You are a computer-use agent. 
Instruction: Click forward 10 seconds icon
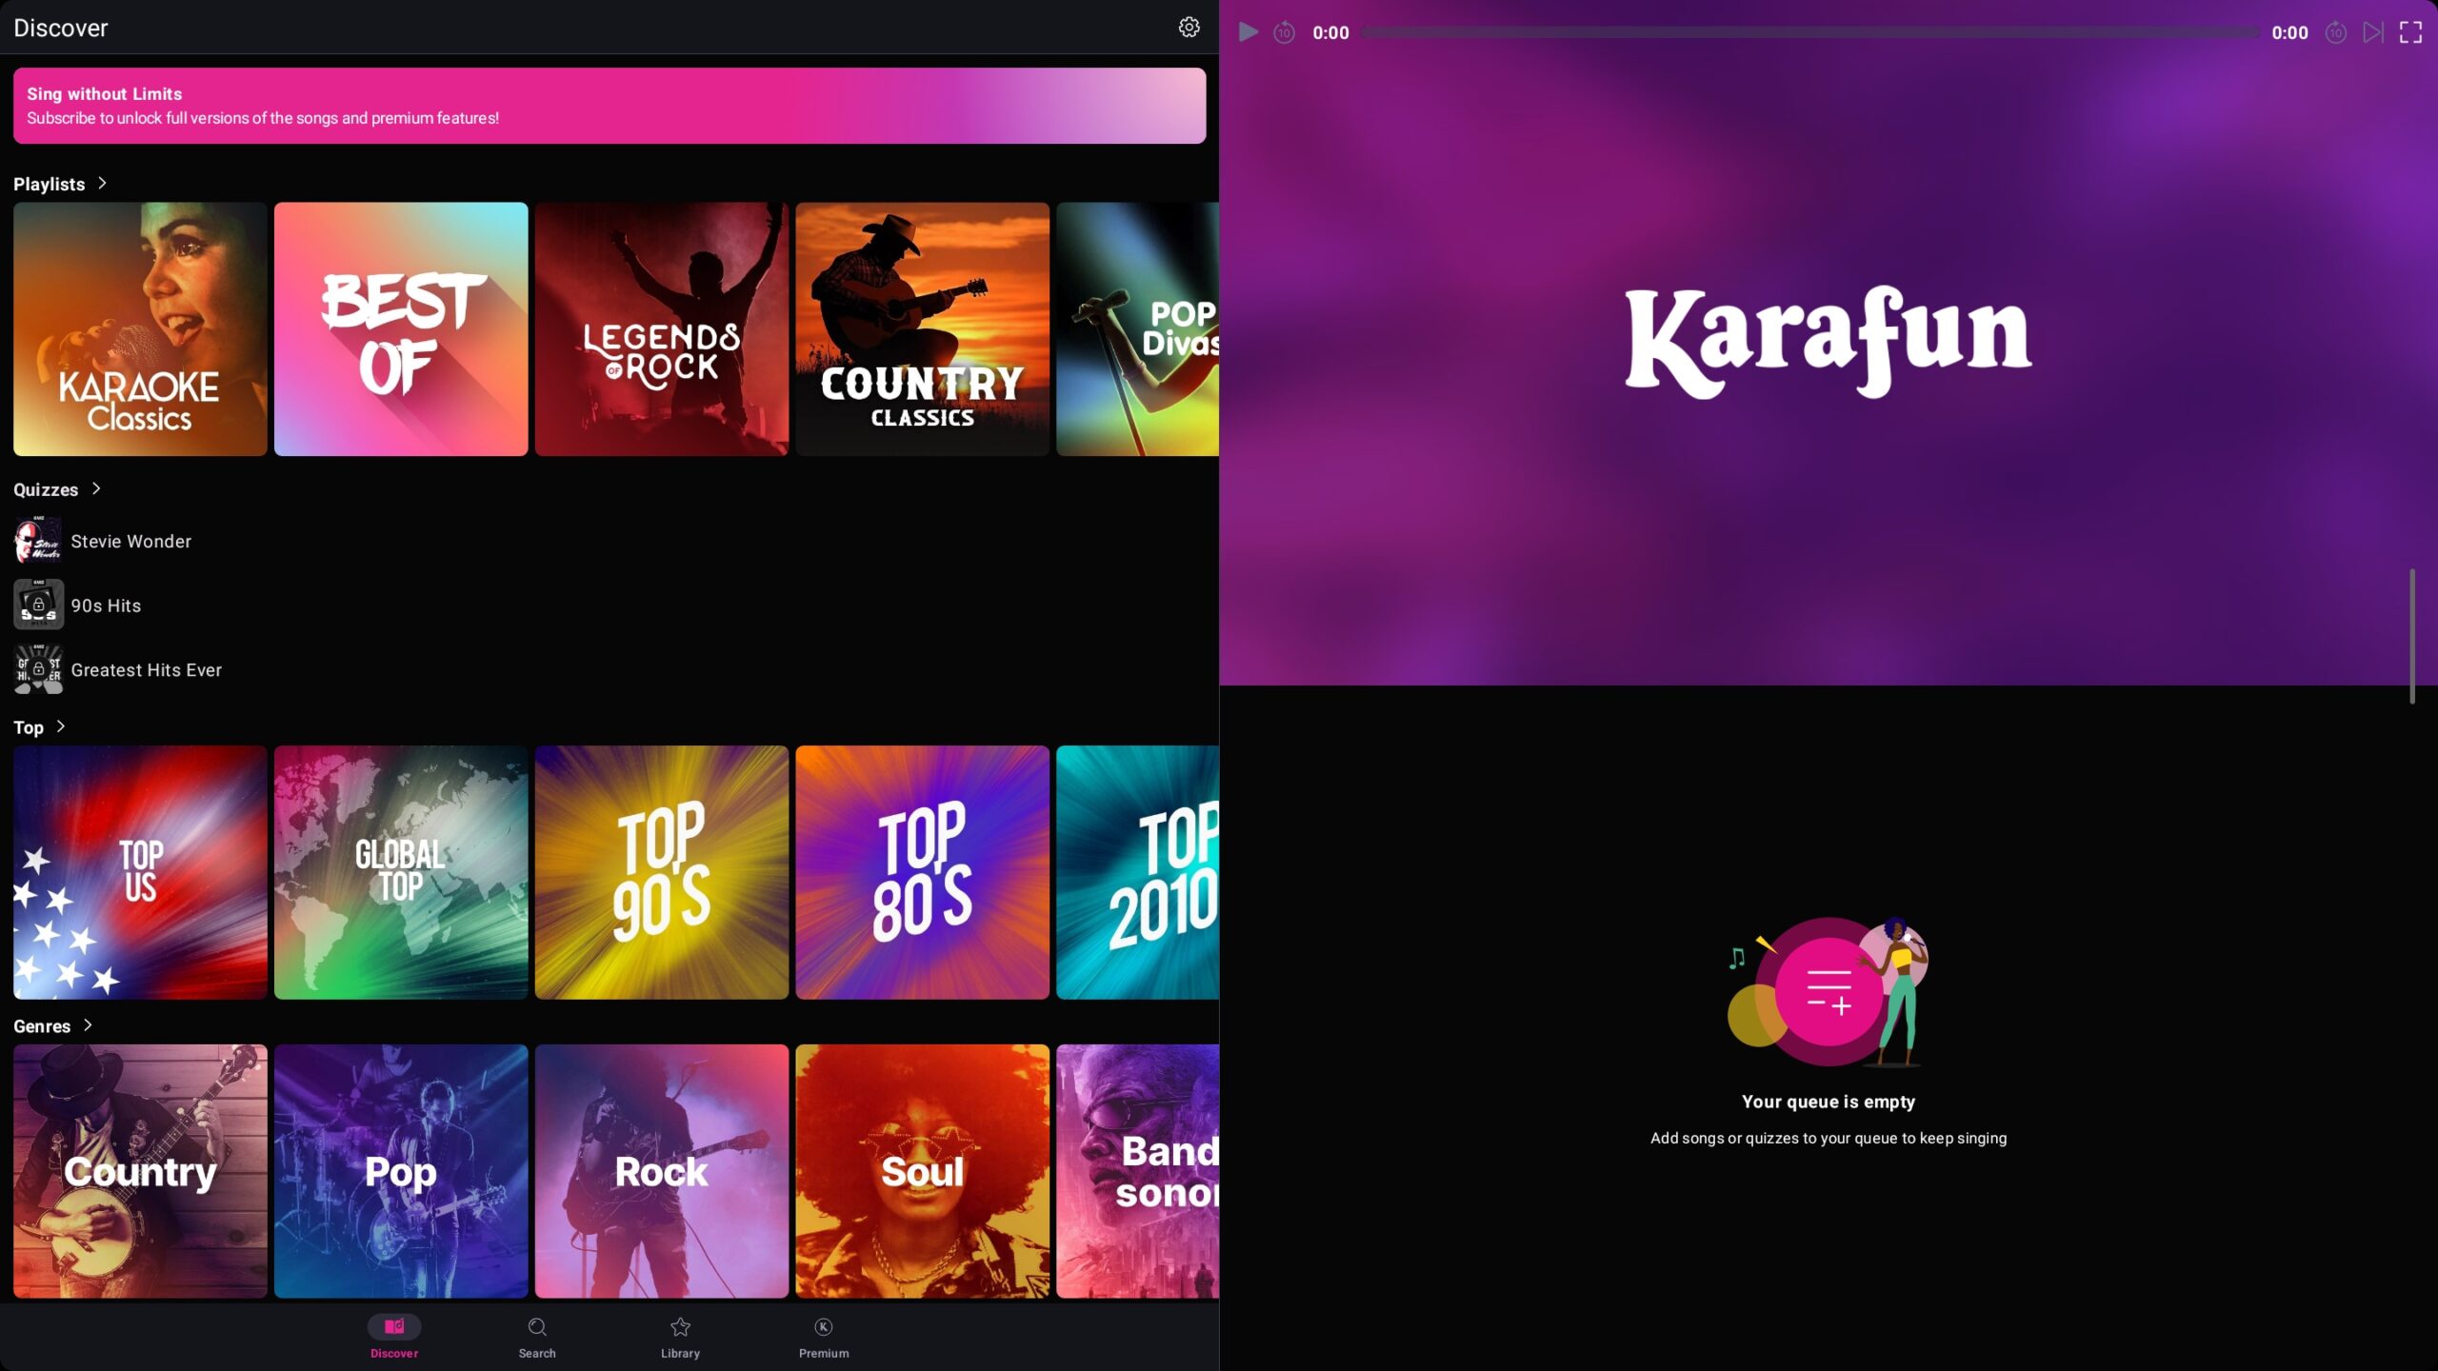[x=2335, y=32]
